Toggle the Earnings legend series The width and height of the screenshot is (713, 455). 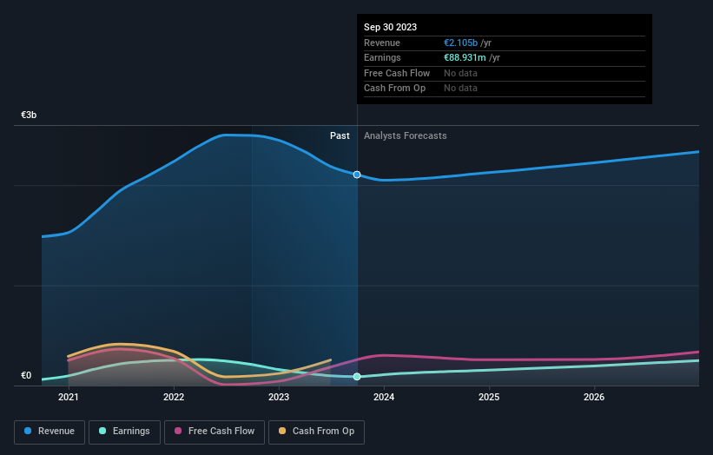point(124,432)
